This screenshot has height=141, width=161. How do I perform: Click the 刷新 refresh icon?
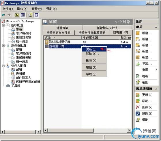coord(138,76)
